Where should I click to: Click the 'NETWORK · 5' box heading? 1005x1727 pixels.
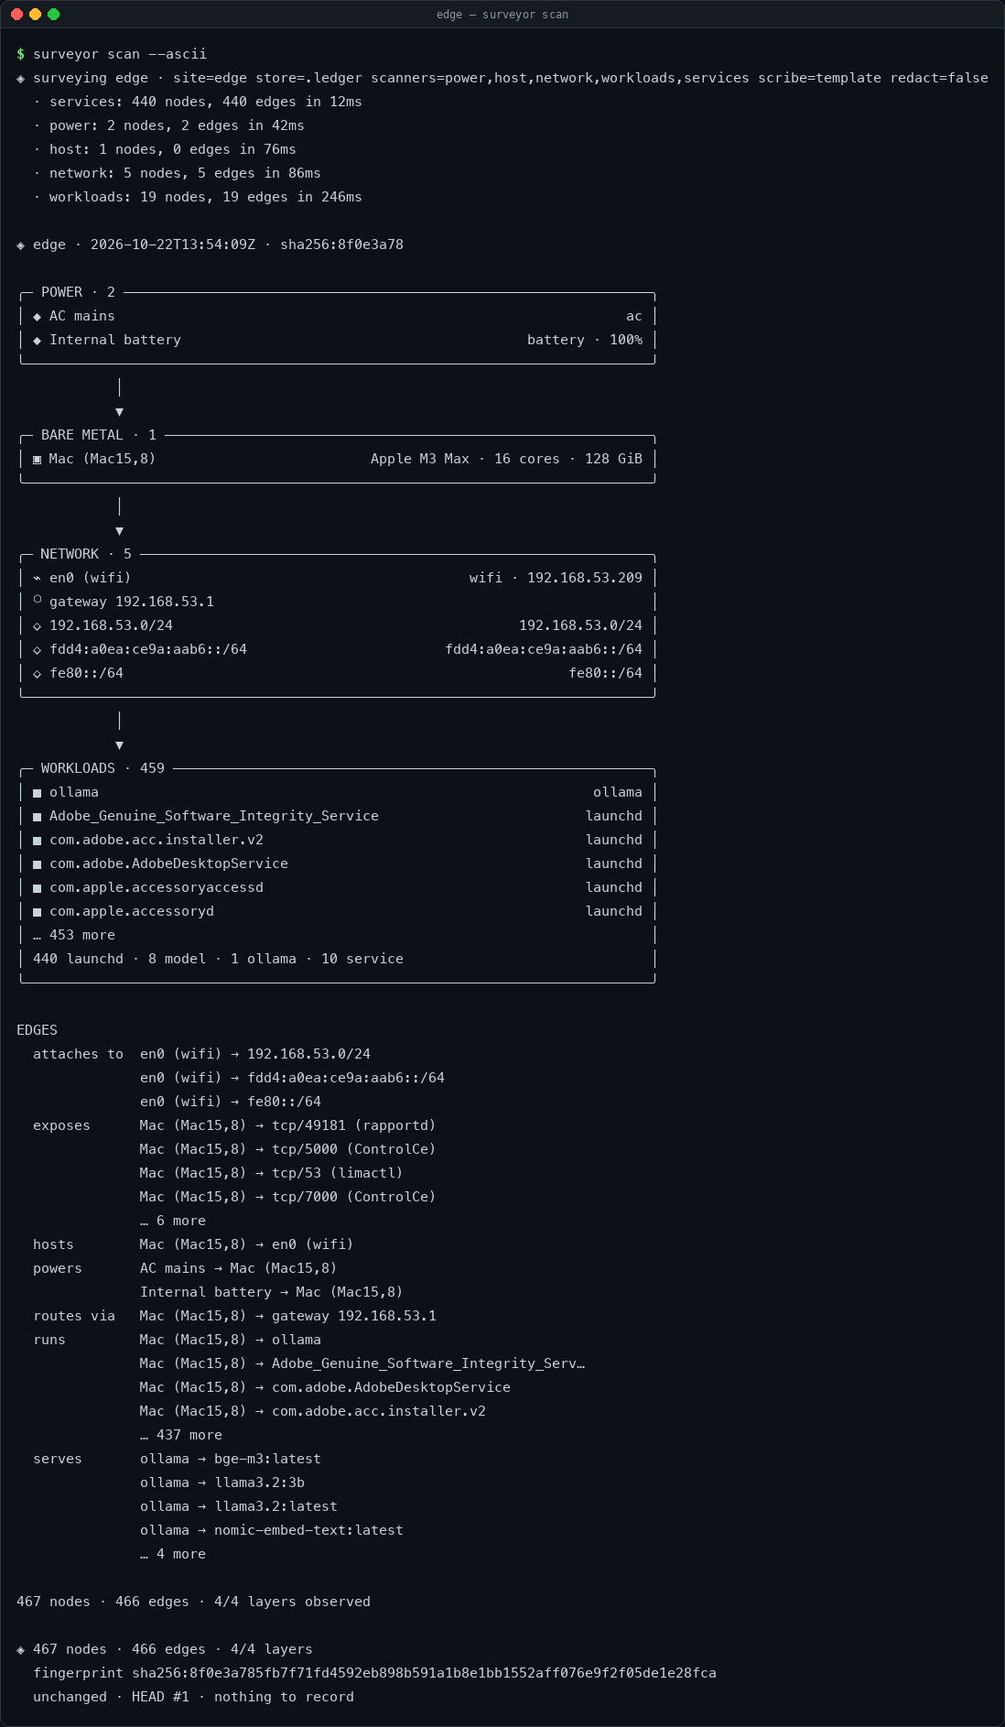coord(86,554)
